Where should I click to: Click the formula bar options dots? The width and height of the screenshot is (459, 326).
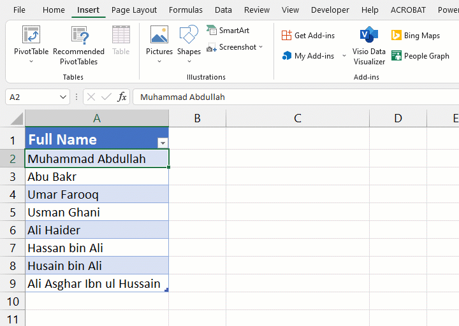point(76,97)
